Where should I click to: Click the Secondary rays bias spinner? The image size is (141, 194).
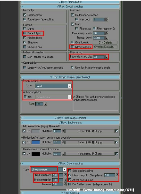(x=107, y=57)
